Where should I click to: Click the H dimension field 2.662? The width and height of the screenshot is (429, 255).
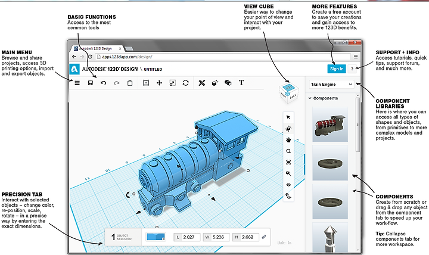tap(245, 237)
